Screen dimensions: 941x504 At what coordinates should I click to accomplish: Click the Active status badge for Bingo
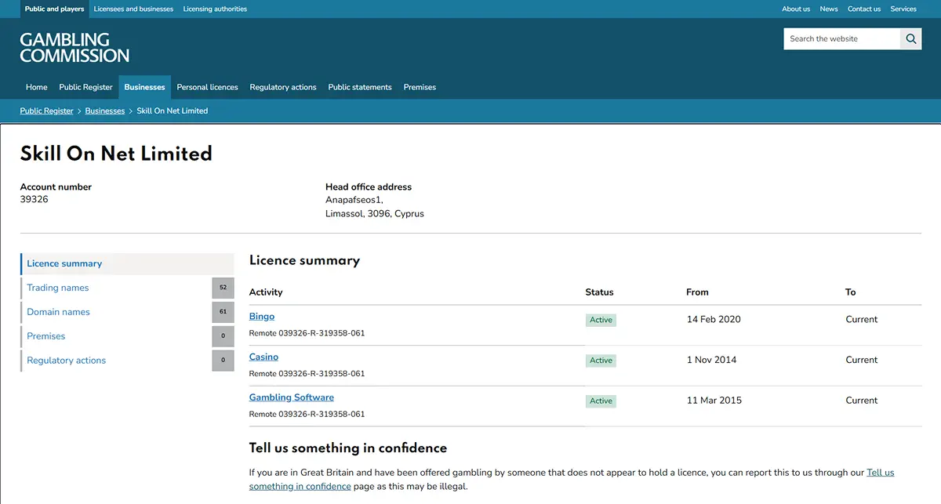point(601,320)
